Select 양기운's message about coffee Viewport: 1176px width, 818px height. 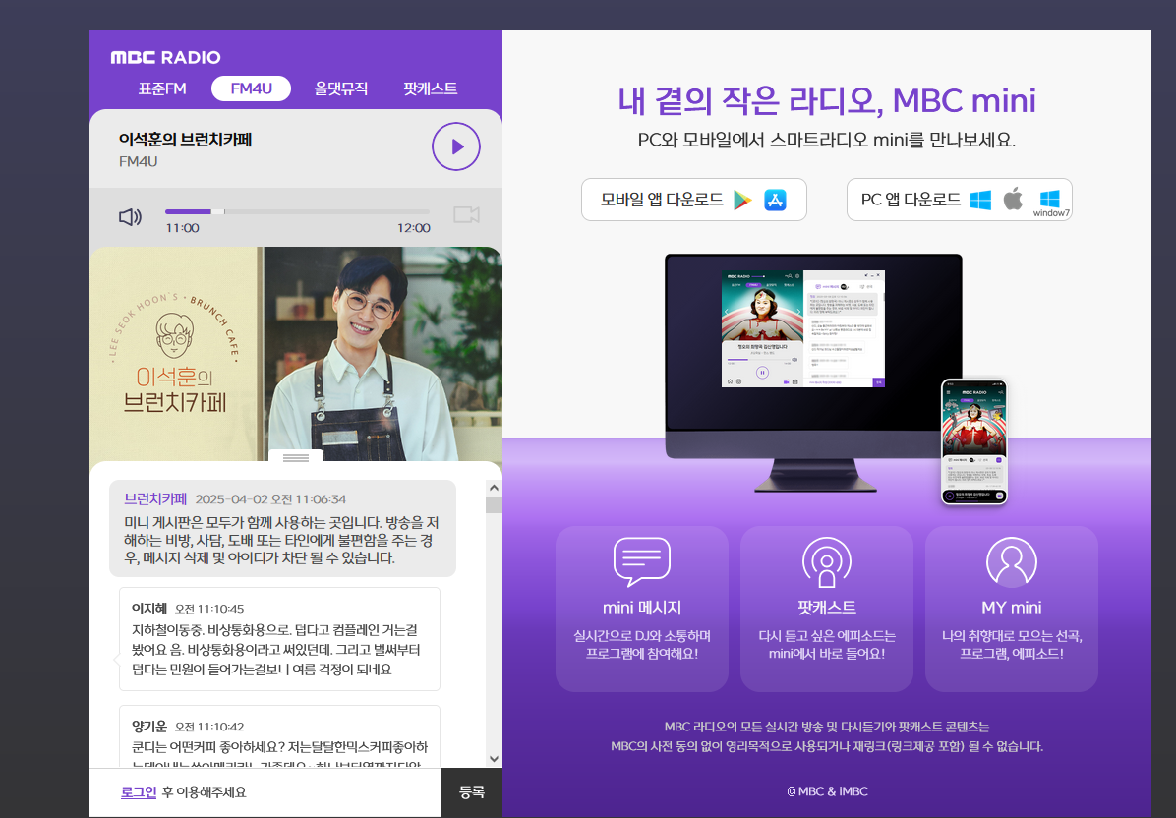[280, 736]
